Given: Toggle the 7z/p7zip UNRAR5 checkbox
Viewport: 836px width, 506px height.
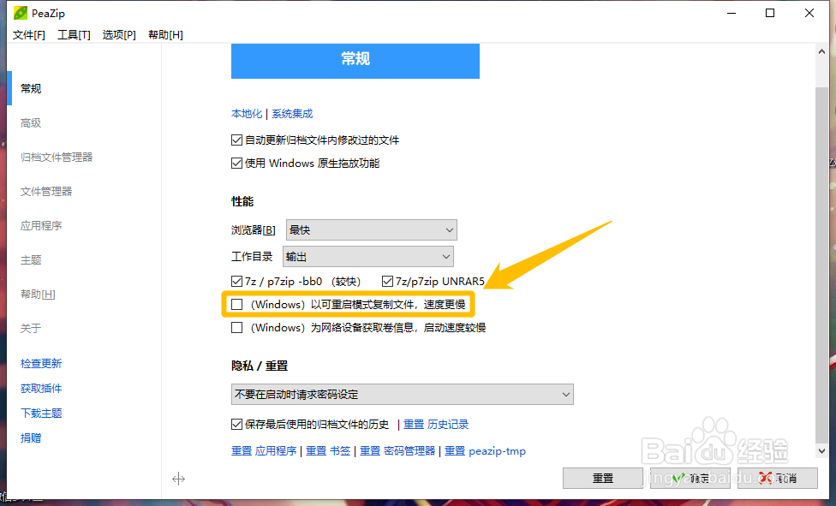Looking at the screenshot, I should [x=388, y=281].
